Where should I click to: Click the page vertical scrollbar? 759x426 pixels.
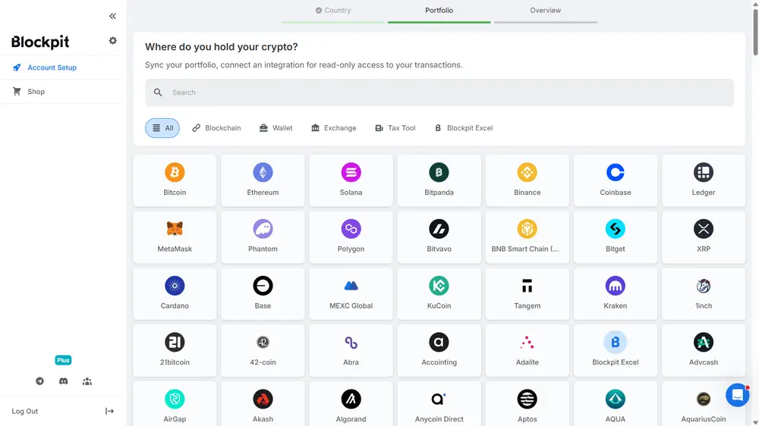(x=756, y=31)
